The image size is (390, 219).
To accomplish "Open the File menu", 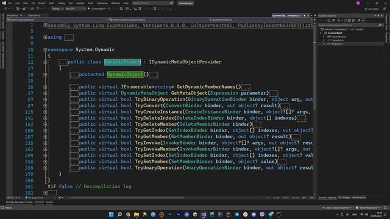I will 10,3.
